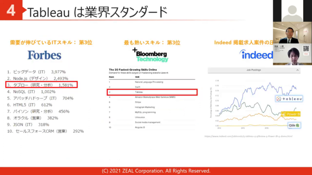Click the QR code in presenter video

click(306, 48)
